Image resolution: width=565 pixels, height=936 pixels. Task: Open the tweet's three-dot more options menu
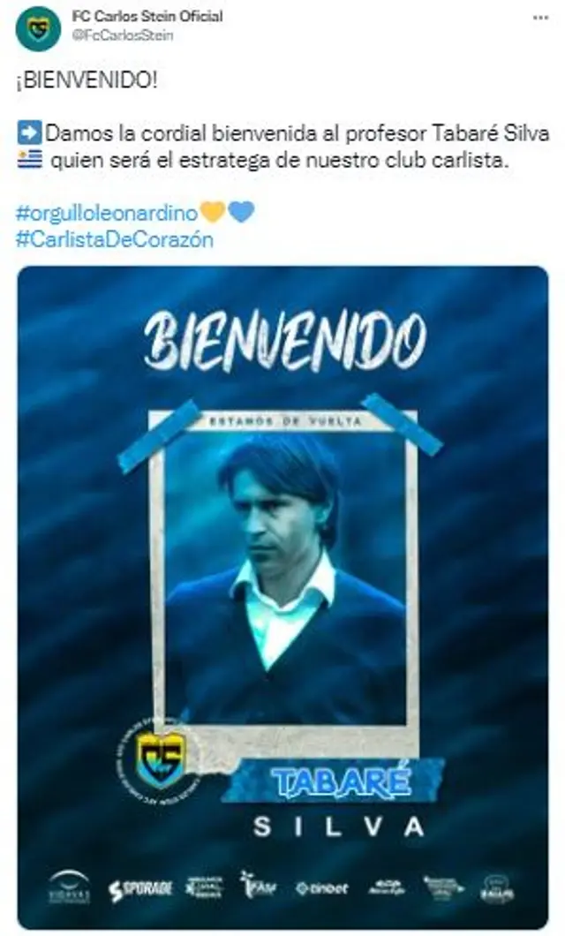coord(540,18)
